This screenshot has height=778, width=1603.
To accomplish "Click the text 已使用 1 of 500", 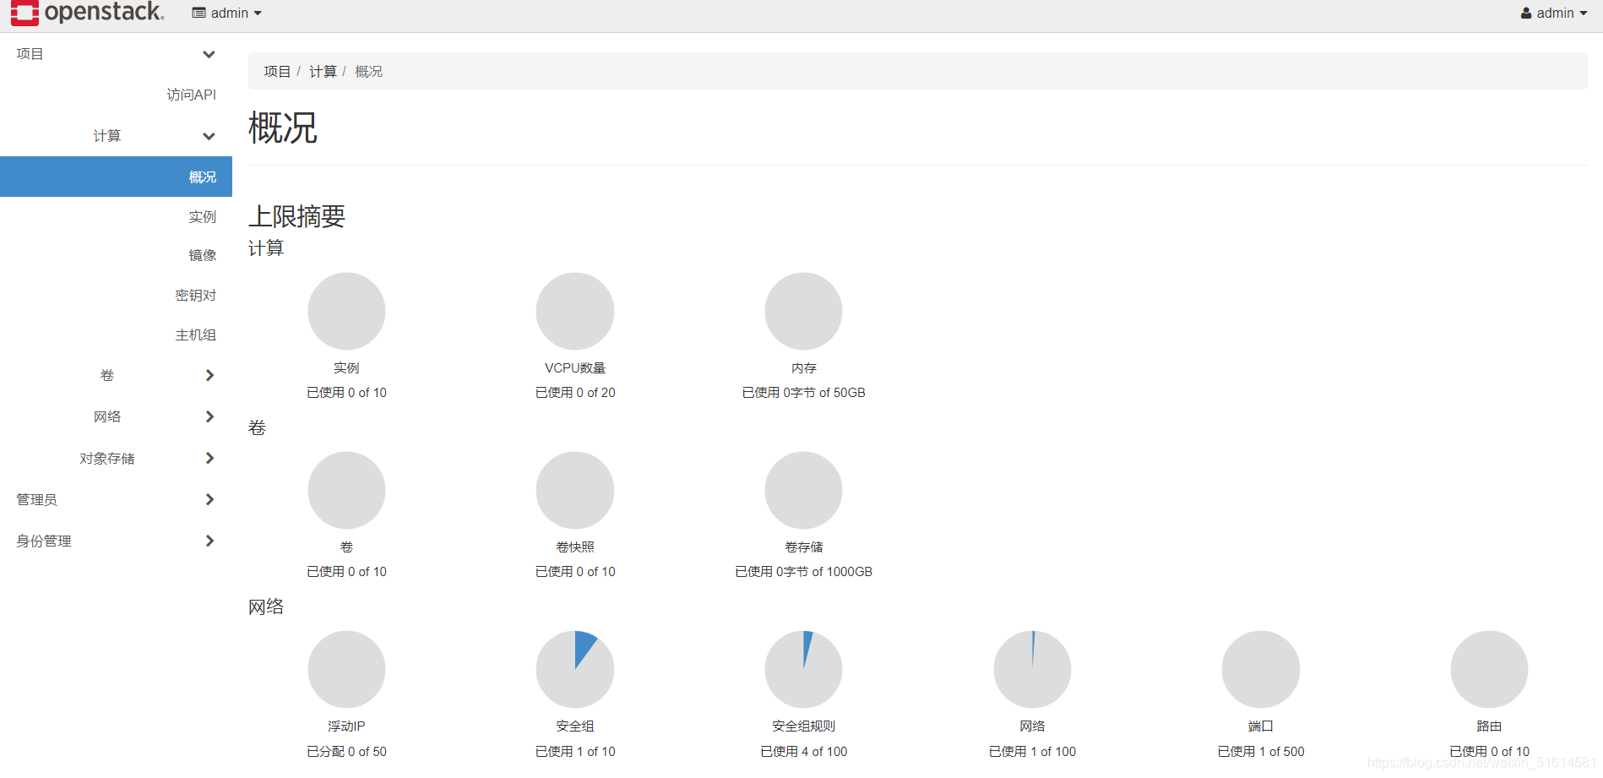I will [1260, 752].
